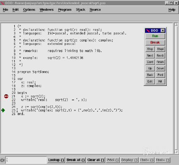This screenshot has height=165, width=179.
Task: Click the Next button
Action: (150, 55)
